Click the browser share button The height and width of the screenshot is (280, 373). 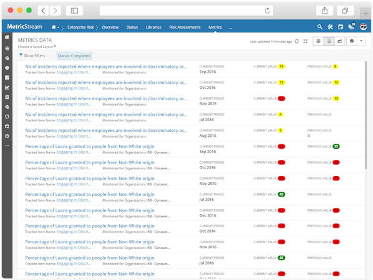[325, 11]
